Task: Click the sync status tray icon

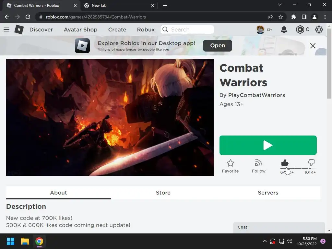Action: coord(272,241)
